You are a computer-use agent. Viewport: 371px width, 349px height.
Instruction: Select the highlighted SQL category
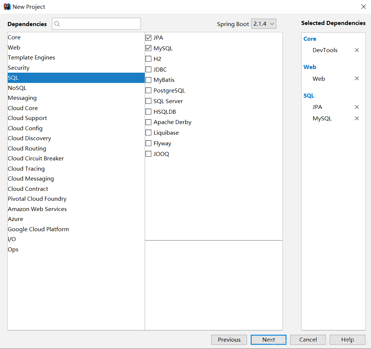[76, 78]
